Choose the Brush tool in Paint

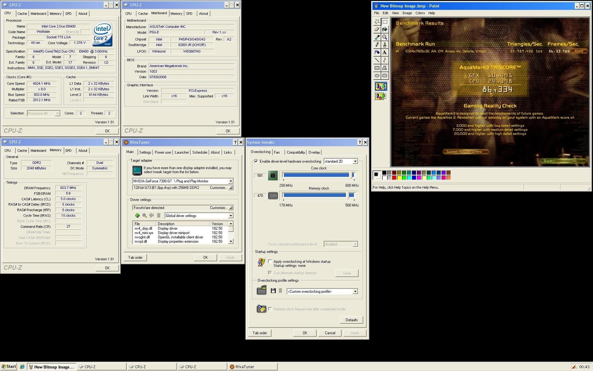tap(385, 45)
